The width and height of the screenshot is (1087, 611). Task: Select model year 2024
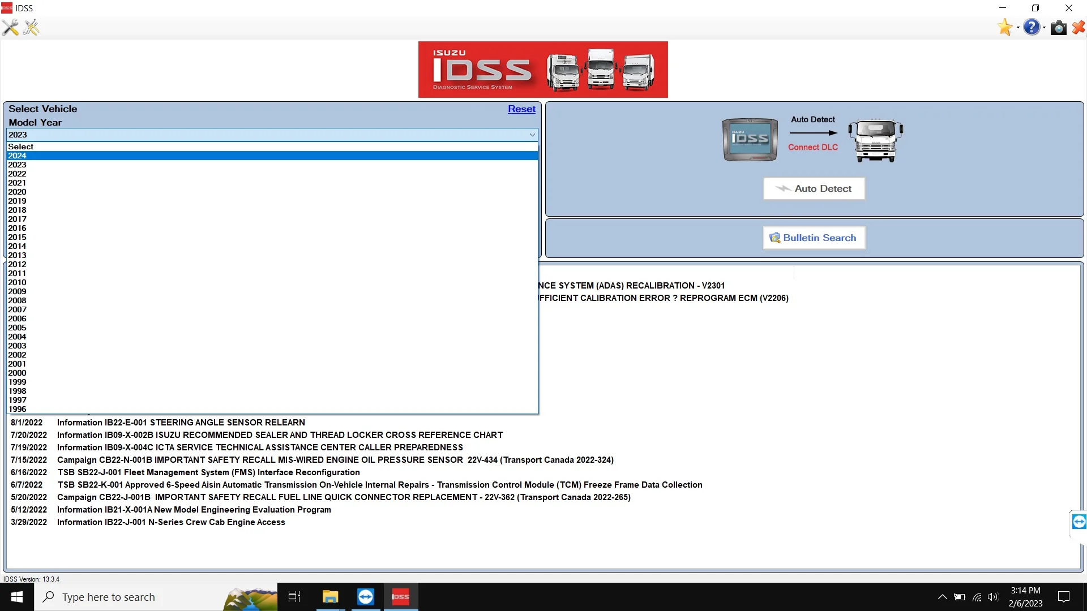(272, 156)
